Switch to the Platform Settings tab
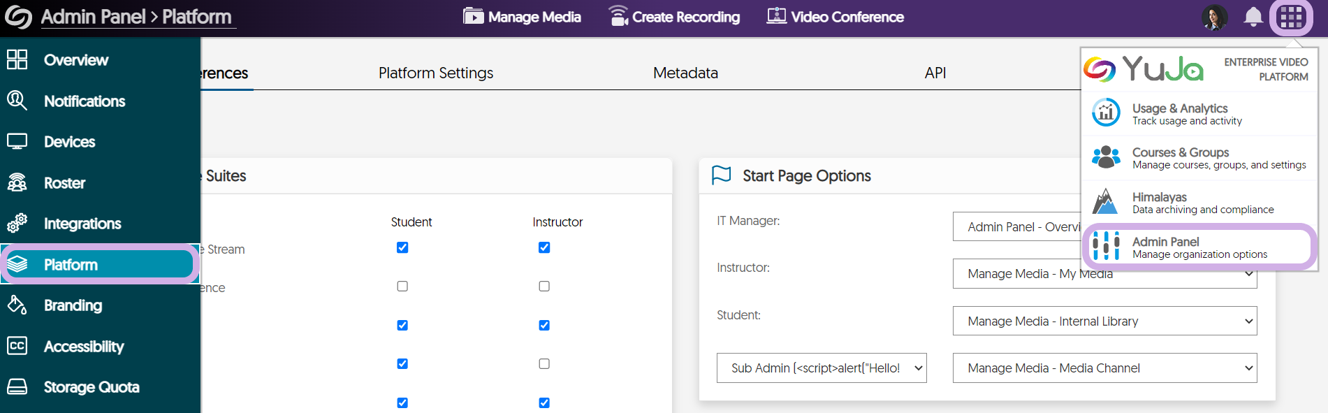 pyautogui.click(x=436, y=73)
